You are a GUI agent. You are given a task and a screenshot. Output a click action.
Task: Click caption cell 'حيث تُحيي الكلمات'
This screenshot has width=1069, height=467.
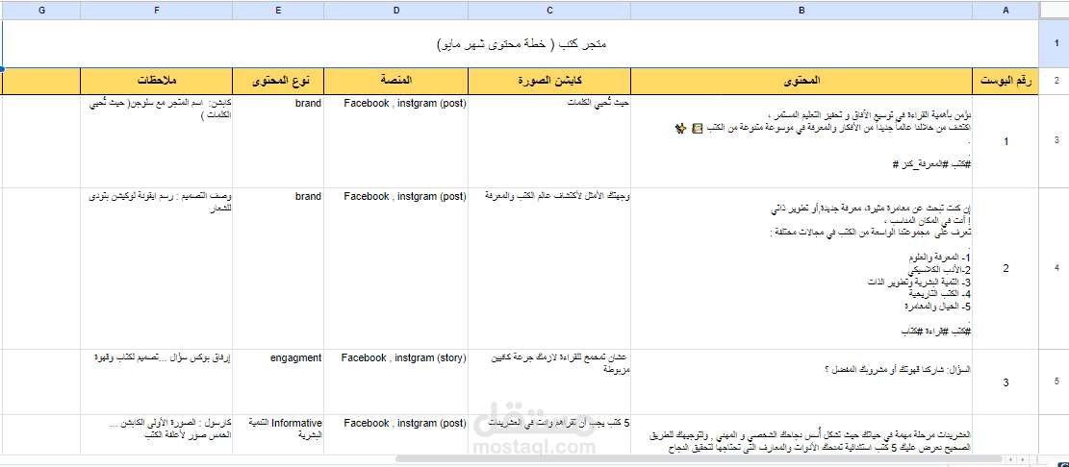click(x=549, y=141)
